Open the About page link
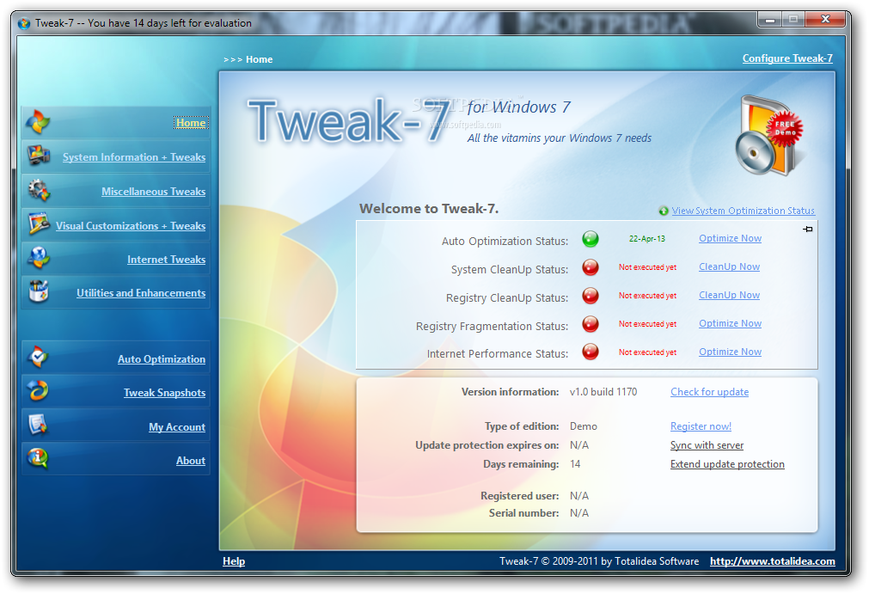Screen dimensions: 869x594 (x=191, y=461)
